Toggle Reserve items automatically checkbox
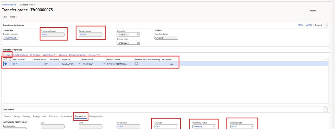The image size is (335, 129). (x=137, y=64)
